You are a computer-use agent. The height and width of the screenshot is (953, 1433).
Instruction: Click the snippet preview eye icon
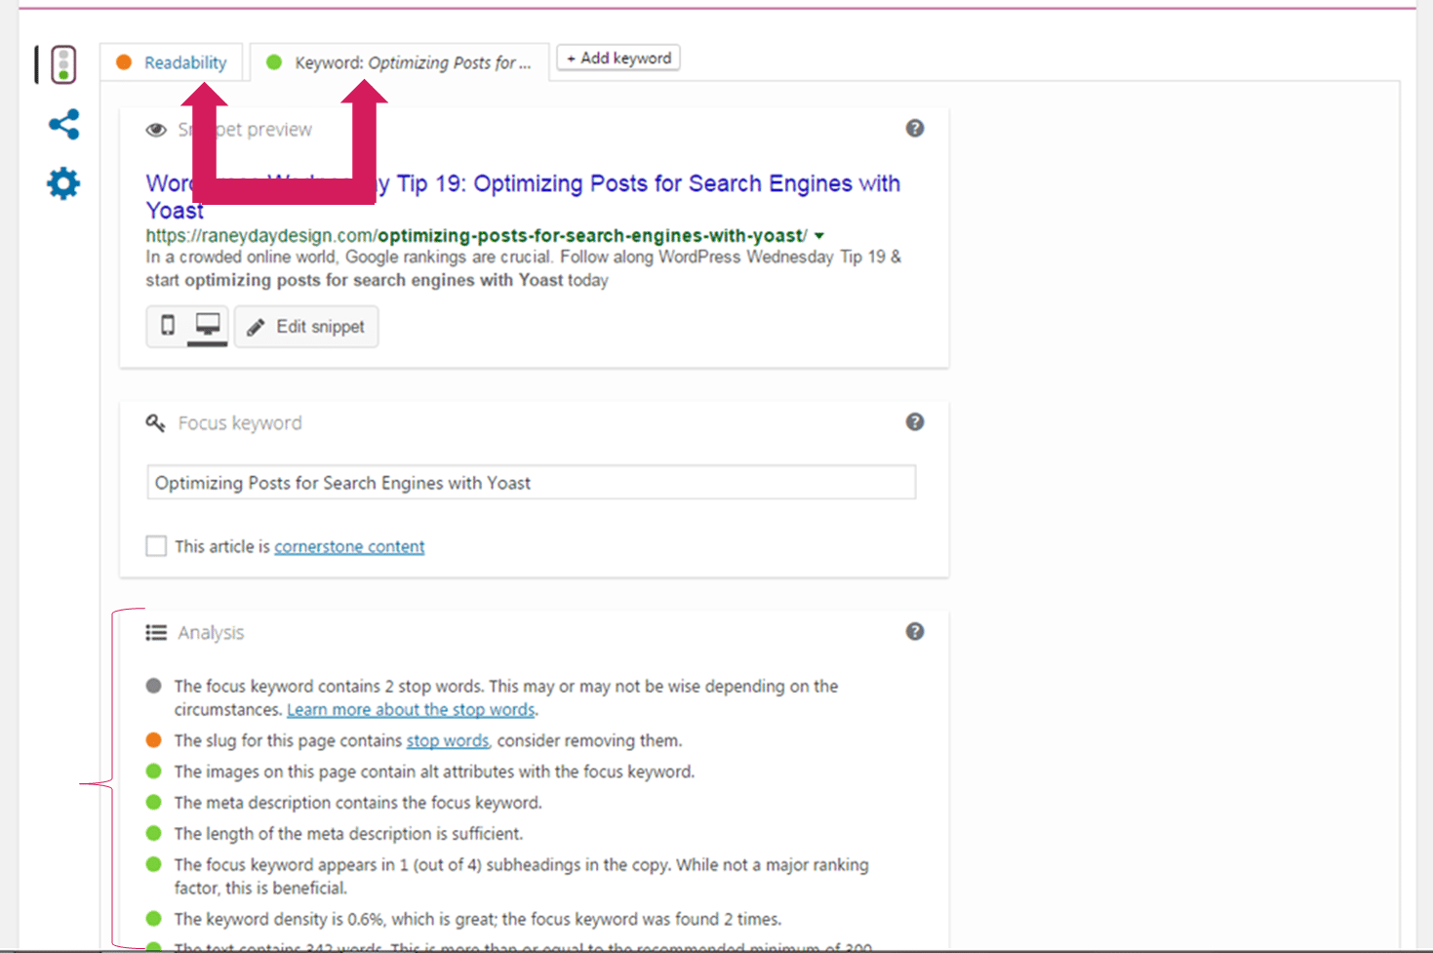coord(156,130)
